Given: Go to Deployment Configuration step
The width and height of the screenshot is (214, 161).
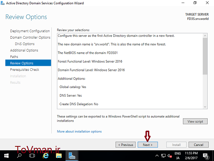Looking at the screenshot, I should click(30, 31).
